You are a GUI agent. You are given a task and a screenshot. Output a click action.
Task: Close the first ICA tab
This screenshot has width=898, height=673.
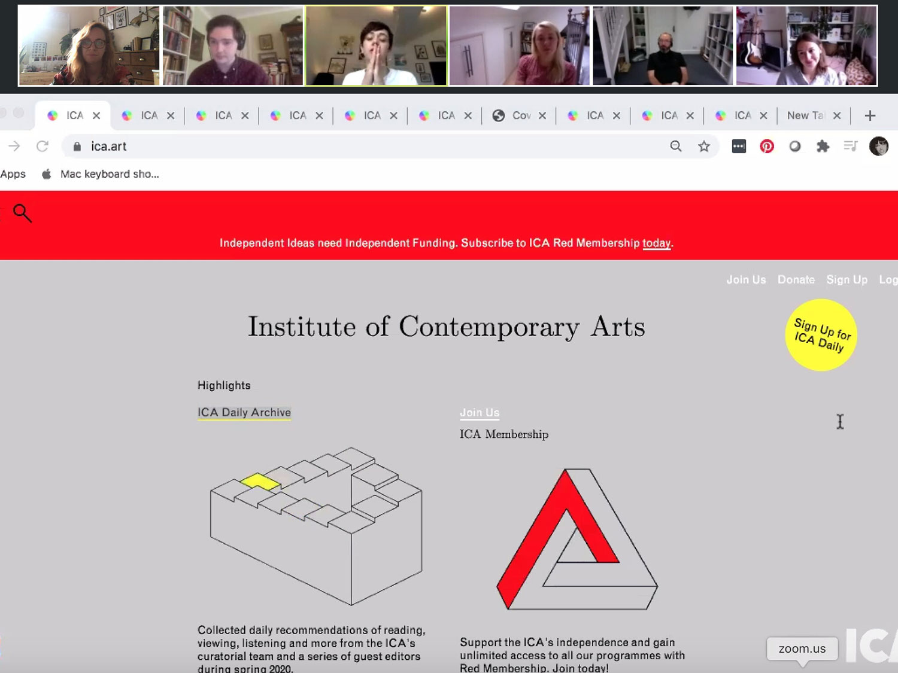coord(96,115)
